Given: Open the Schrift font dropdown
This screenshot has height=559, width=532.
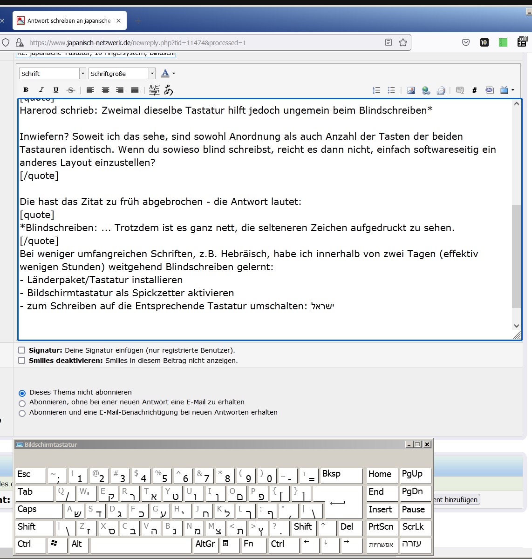Looking at the screenshot, I should coord(53,74).
